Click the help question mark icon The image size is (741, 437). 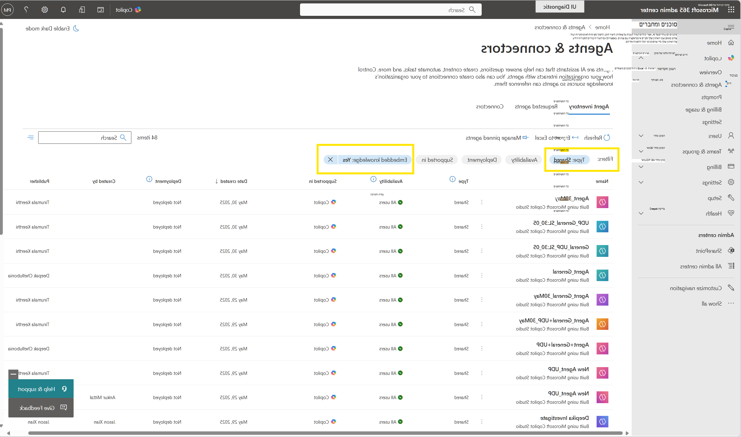26,10
